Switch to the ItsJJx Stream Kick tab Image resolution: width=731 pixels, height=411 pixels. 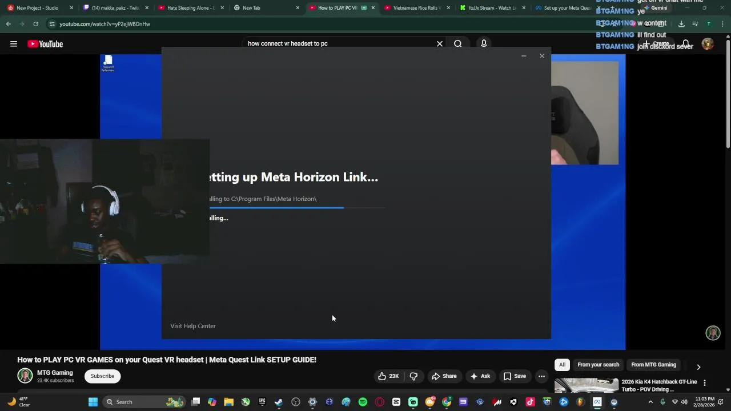492,8
